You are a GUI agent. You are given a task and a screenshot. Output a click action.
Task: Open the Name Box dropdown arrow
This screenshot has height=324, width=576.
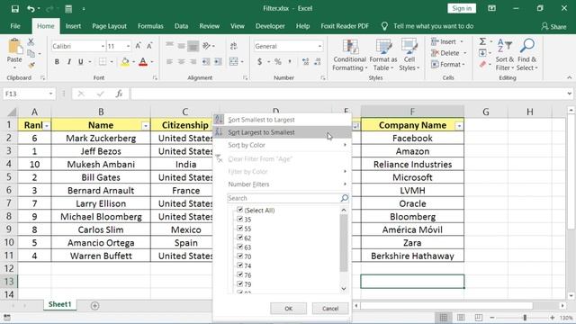[x=50, y=94]
